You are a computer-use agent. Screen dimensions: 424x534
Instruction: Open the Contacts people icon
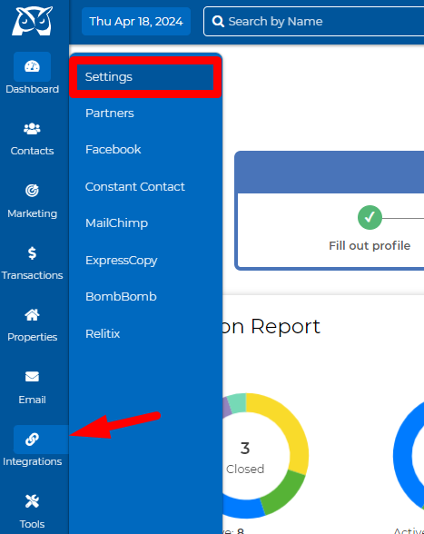(x=32, y=129)
